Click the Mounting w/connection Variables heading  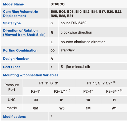[x=31, y=75]
